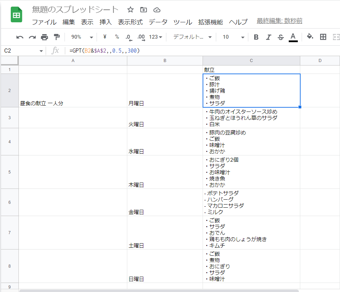Image resolution: width=340 pixels, height=292 pixels.
Task: Select row 2 header
Action: [9, 91]
